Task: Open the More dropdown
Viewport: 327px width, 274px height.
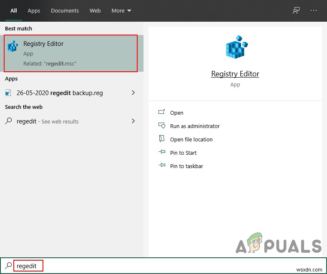Action: (x=121, y=11)
